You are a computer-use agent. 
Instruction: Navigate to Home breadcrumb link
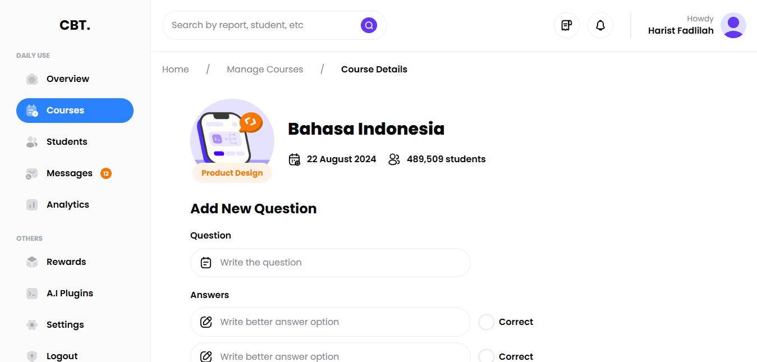coord(176,70)
